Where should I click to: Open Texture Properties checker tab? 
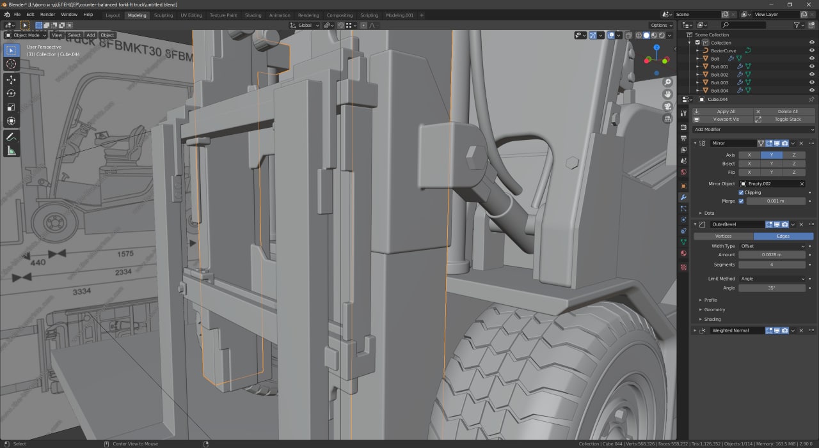683,267
